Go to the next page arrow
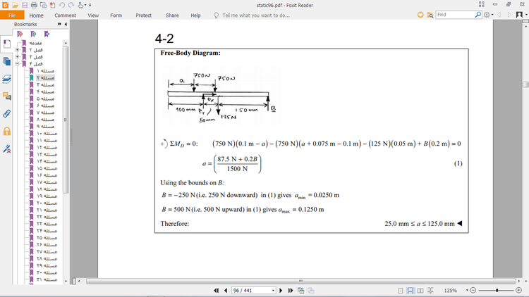 point(281,290)
